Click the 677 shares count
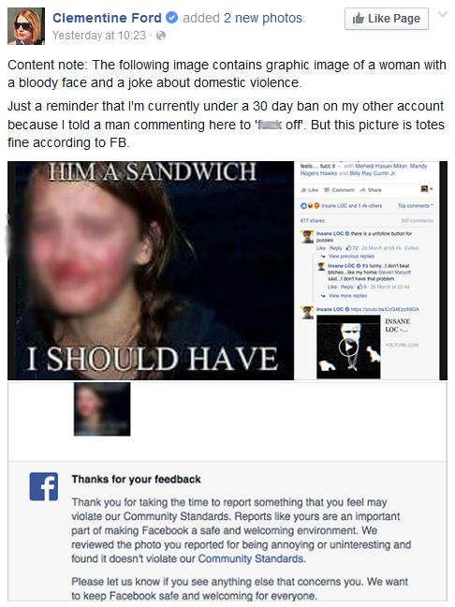 click(313, 221)
